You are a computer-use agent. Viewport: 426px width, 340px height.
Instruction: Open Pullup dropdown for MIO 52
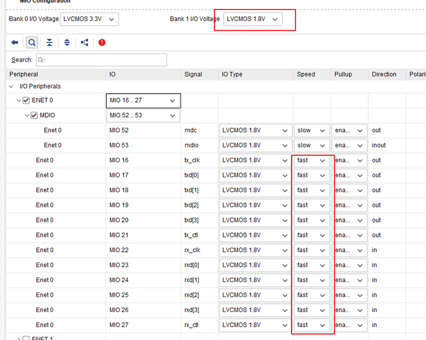click(349, 130)
